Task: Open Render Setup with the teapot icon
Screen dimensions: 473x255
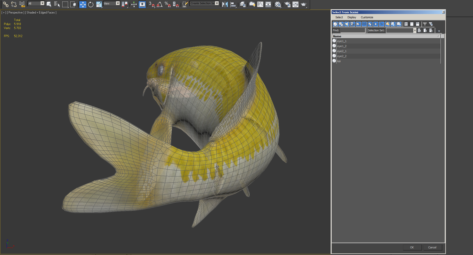Action: [287, 4]
